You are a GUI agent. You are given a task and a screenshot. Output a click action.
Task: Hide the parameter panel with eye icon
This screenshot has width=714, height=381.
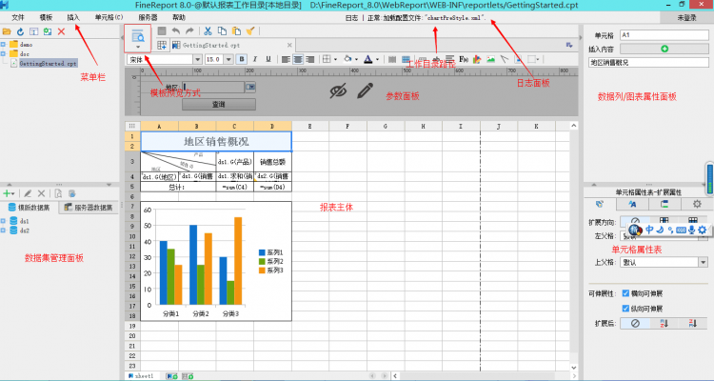(338, 90)
